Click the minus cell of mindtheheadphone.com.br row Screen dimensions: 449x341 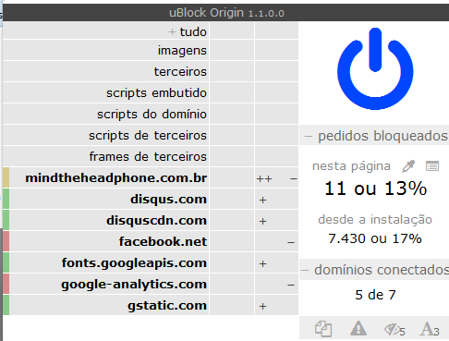[293, 178]
